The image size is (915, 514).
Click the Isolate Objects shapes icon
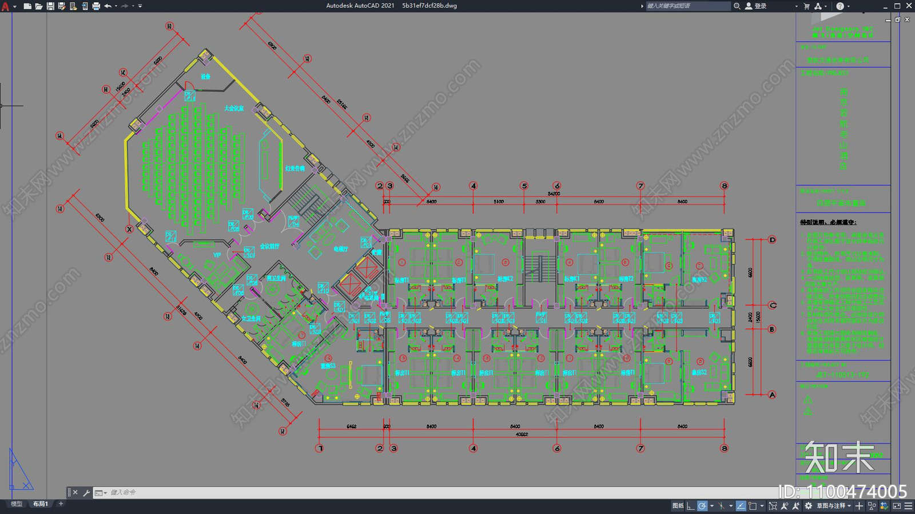[x=872, y=506]
